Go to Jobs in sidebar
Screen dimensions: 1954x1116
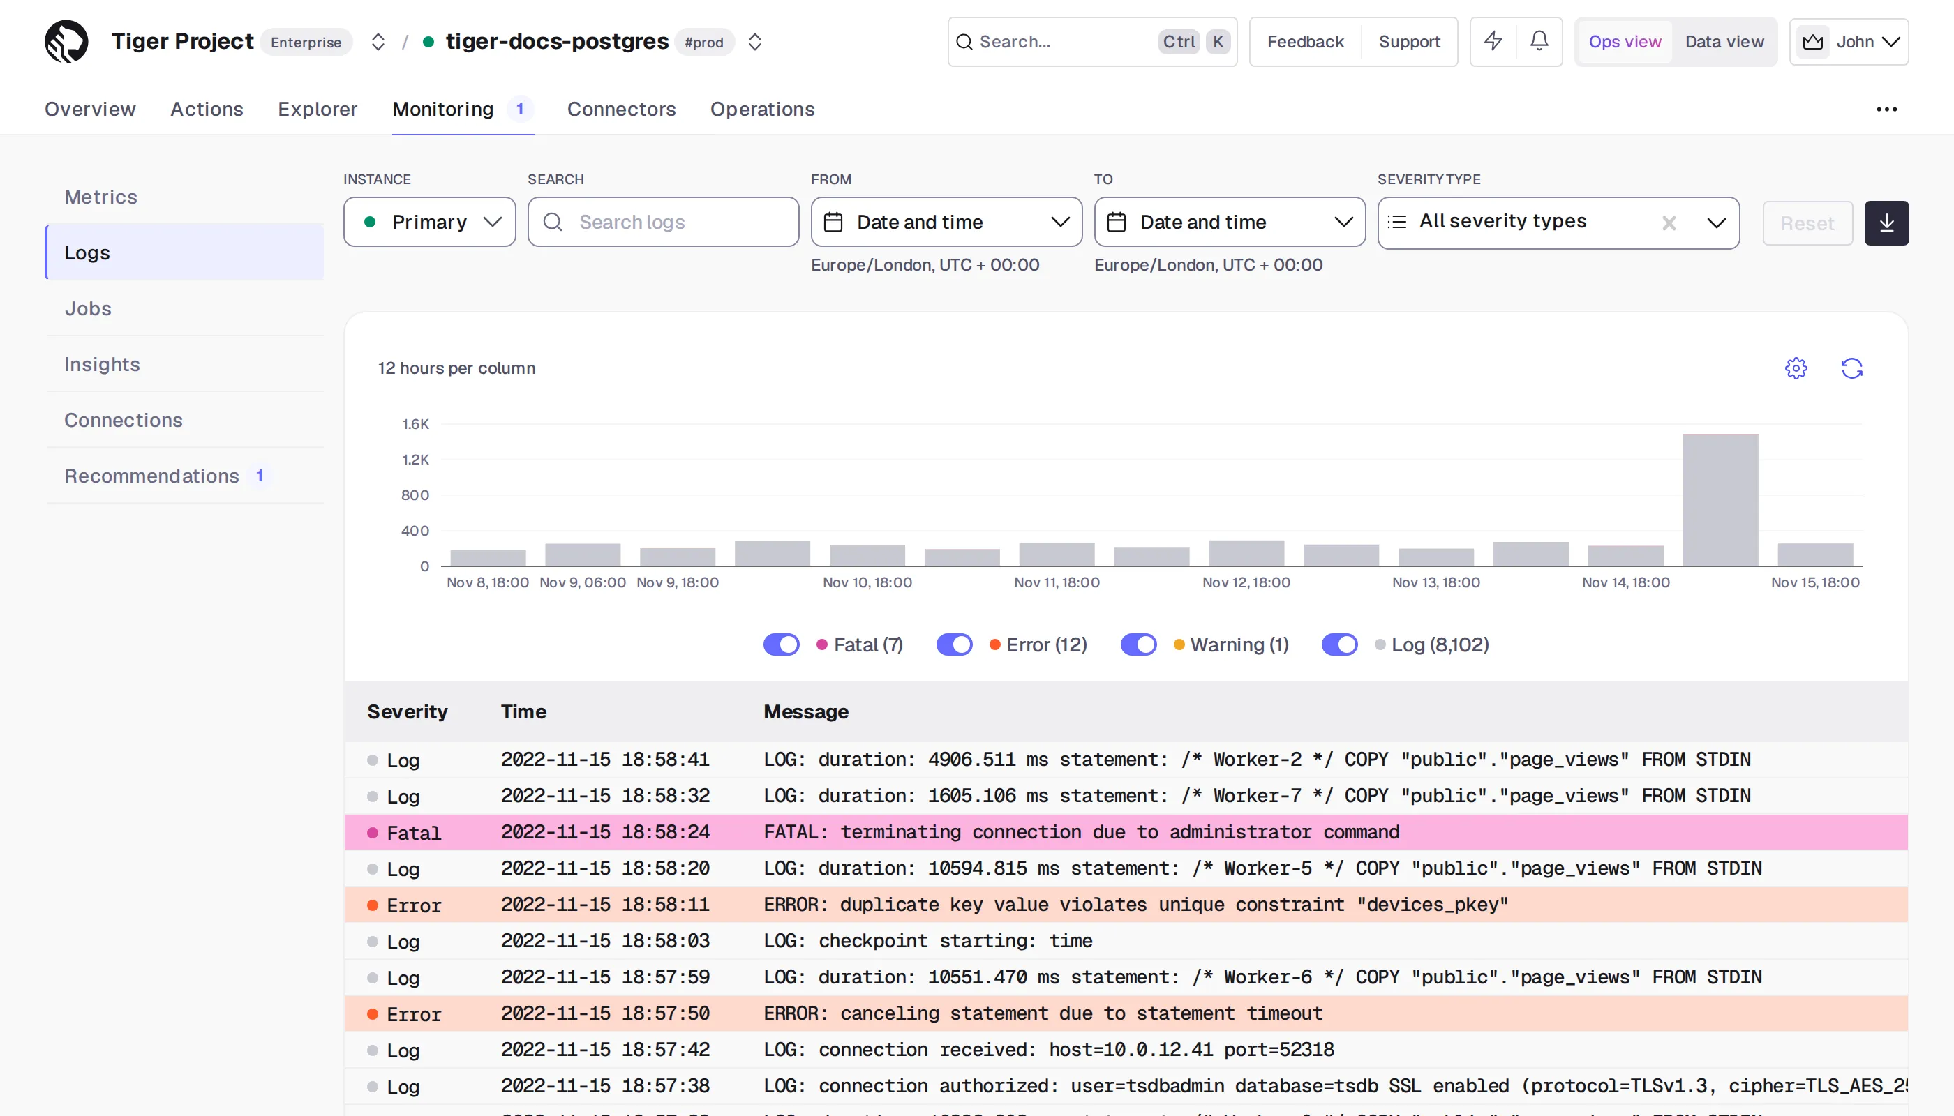(184, 308)
